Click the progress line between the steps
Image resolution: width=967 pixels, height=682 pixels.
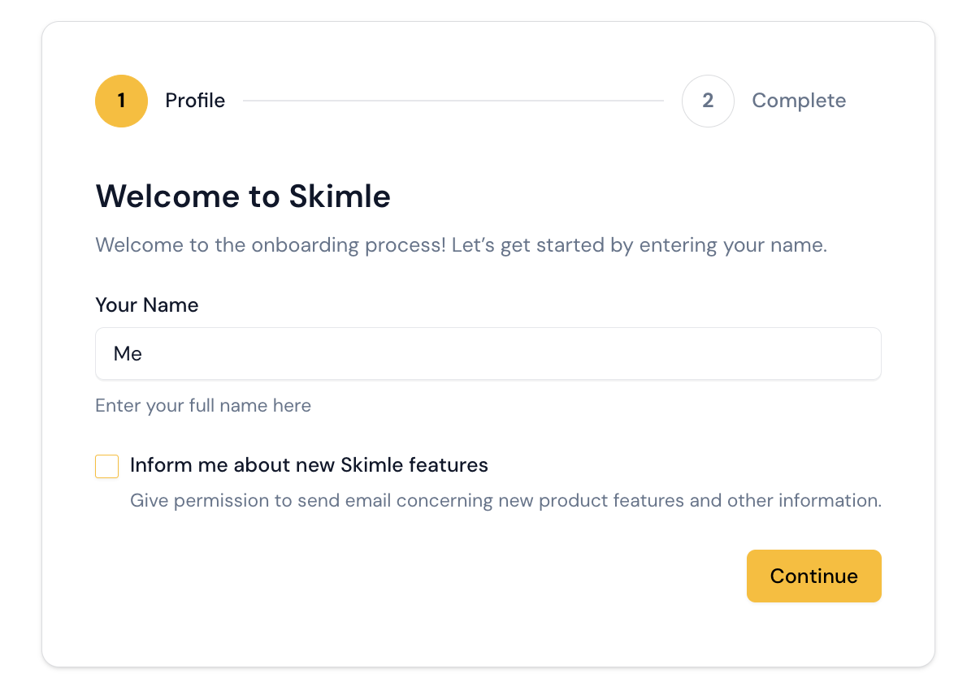pyautogui.click(x=453, y=101)
